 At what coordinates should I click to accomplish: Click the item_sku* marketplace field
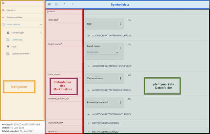tap(53, 20)
